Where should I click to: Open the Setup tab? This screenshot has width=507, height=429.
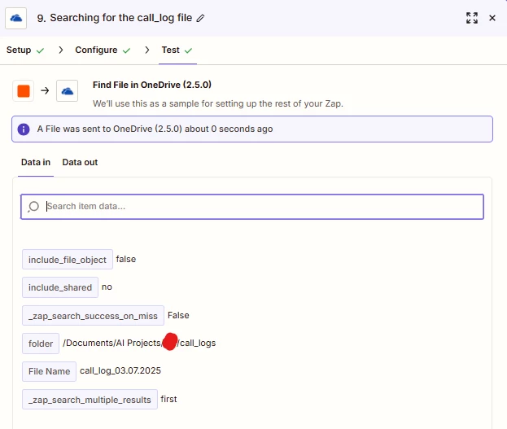click(25, 50)
